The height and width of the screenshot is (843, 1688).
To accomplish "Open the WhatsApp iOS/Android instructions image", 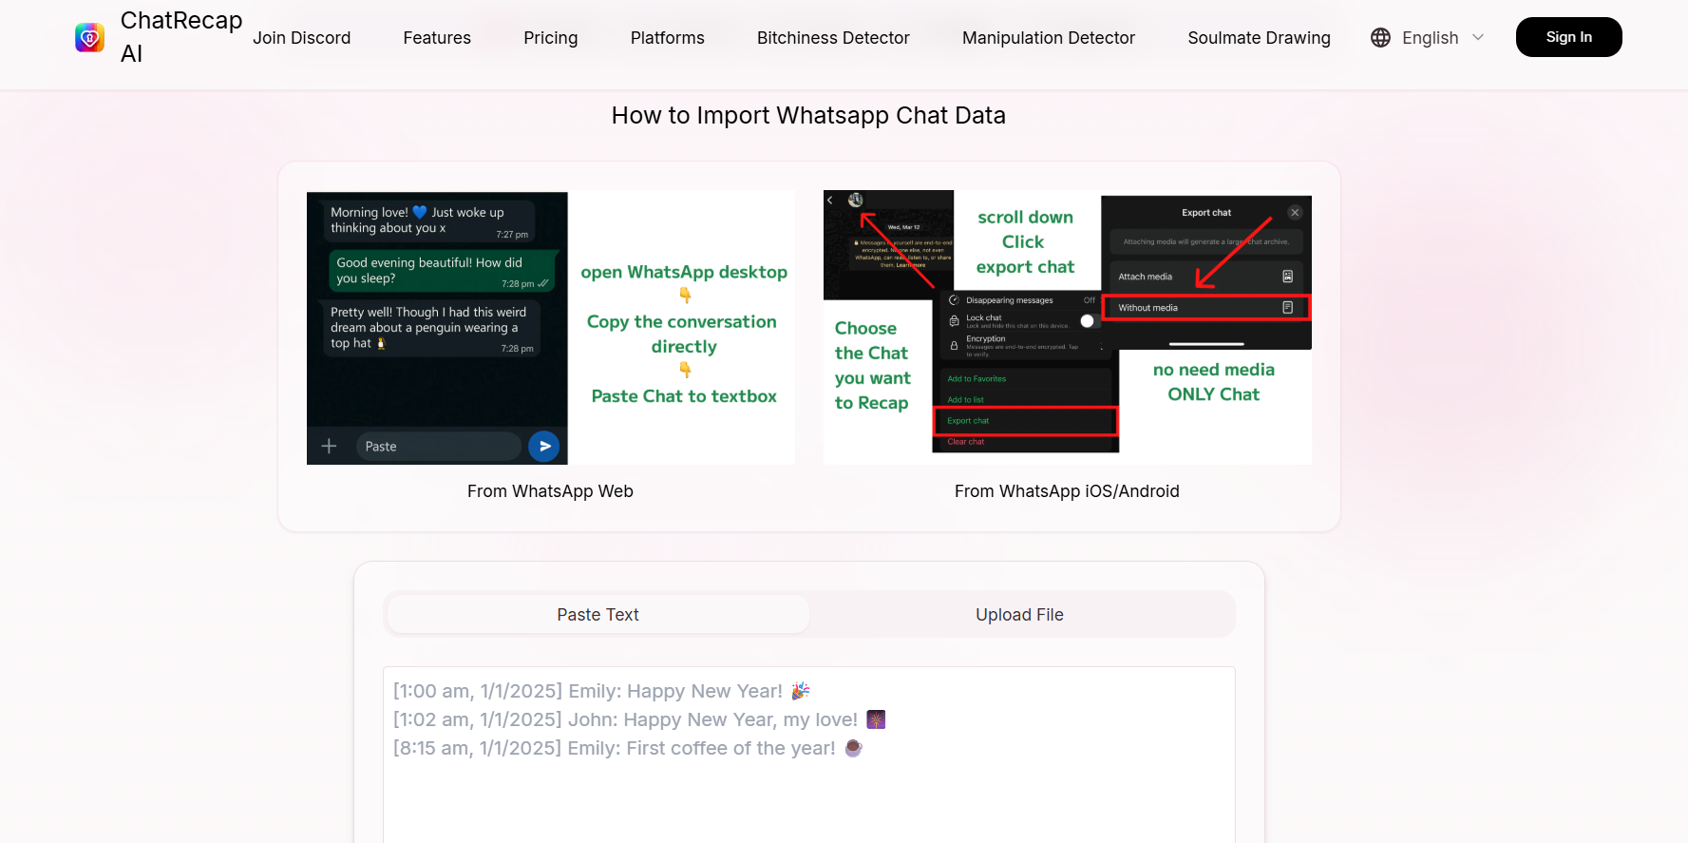I will 1068,328.
